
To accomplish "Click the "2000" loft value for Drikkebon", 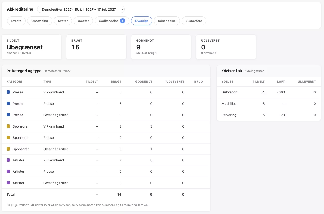I will click(281, 92).
